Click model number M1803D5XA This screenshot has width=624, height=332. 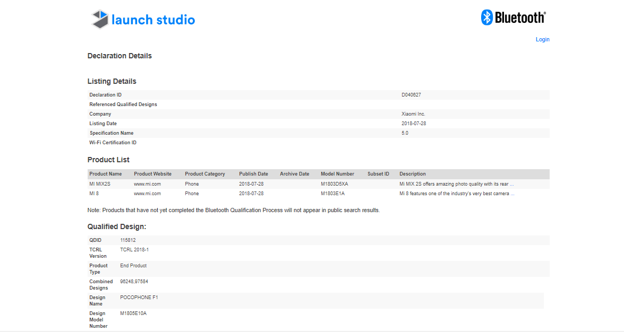[x=334, y=184]
